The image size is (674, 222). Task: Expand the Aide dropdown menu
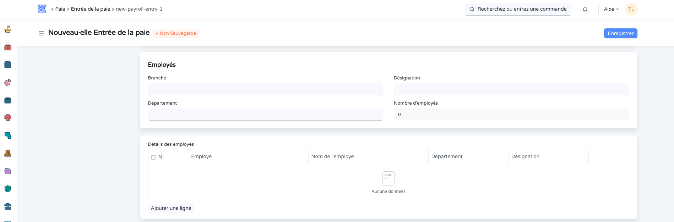click(x=611, y=9)
